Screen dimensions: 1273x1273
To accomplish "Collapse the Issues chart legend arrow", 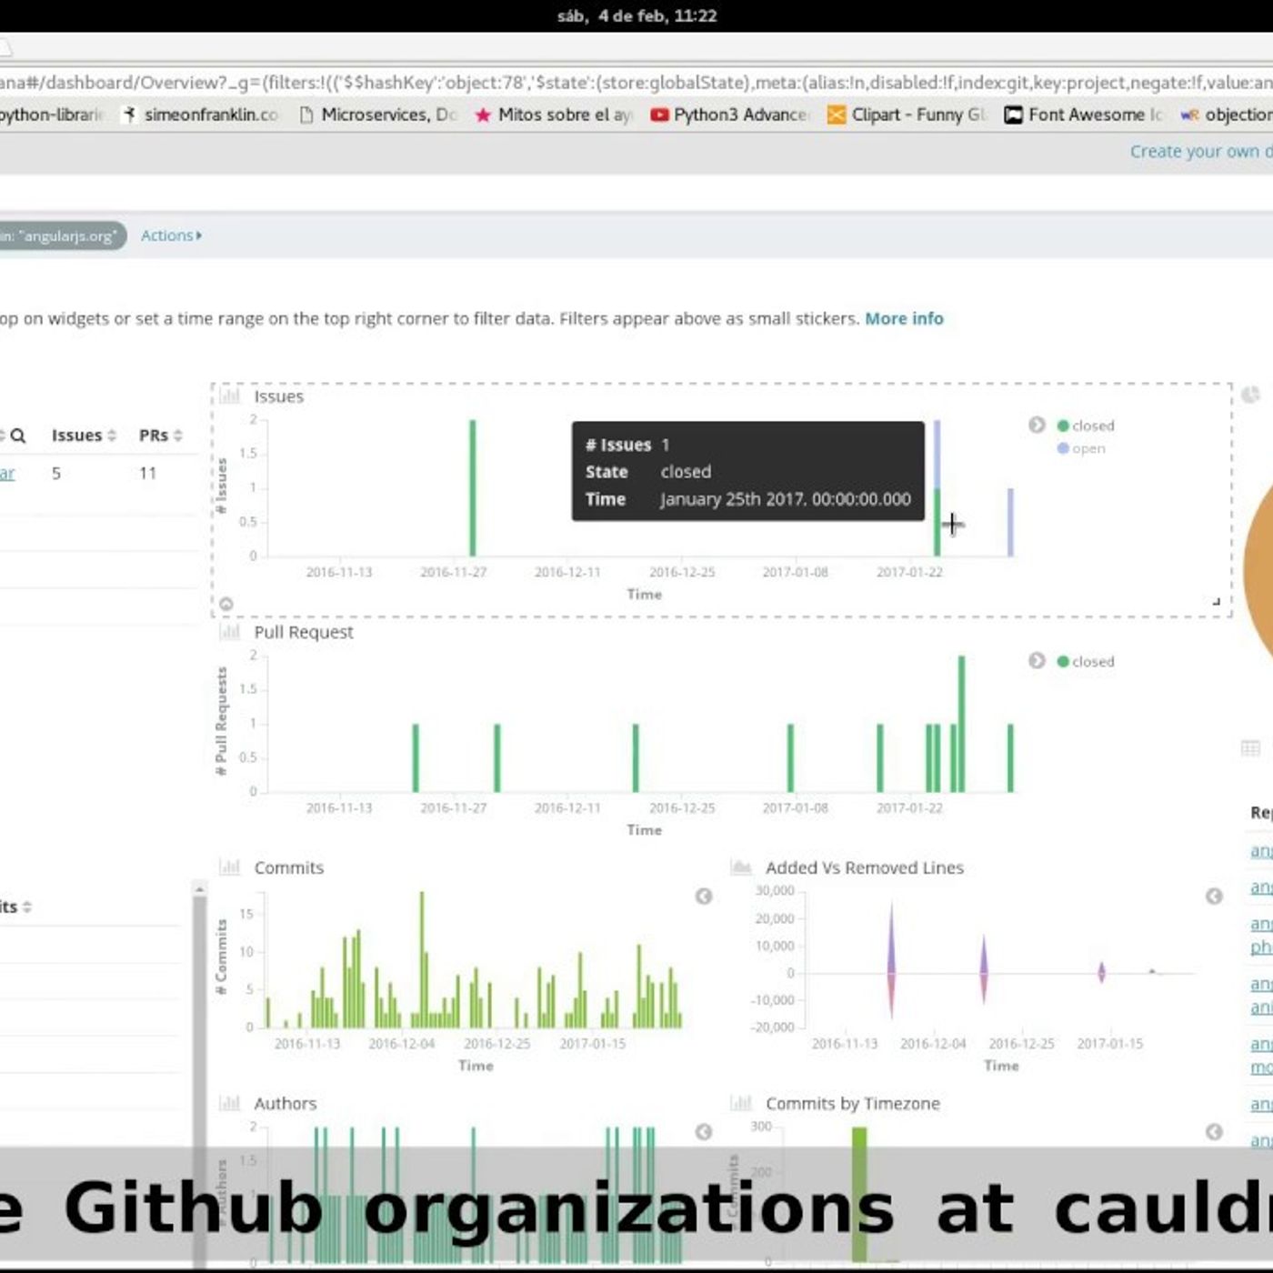I will point(1037,425).
